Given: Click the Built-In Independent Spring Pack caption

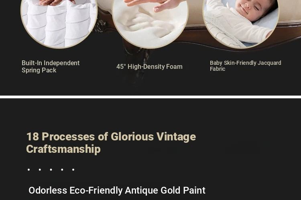Looking at the screenshot, I should coord(51,67).
